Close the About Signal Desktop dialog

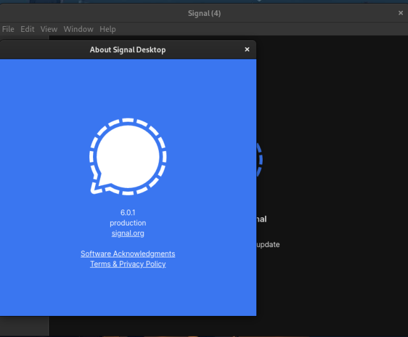(x=247, y=50)
